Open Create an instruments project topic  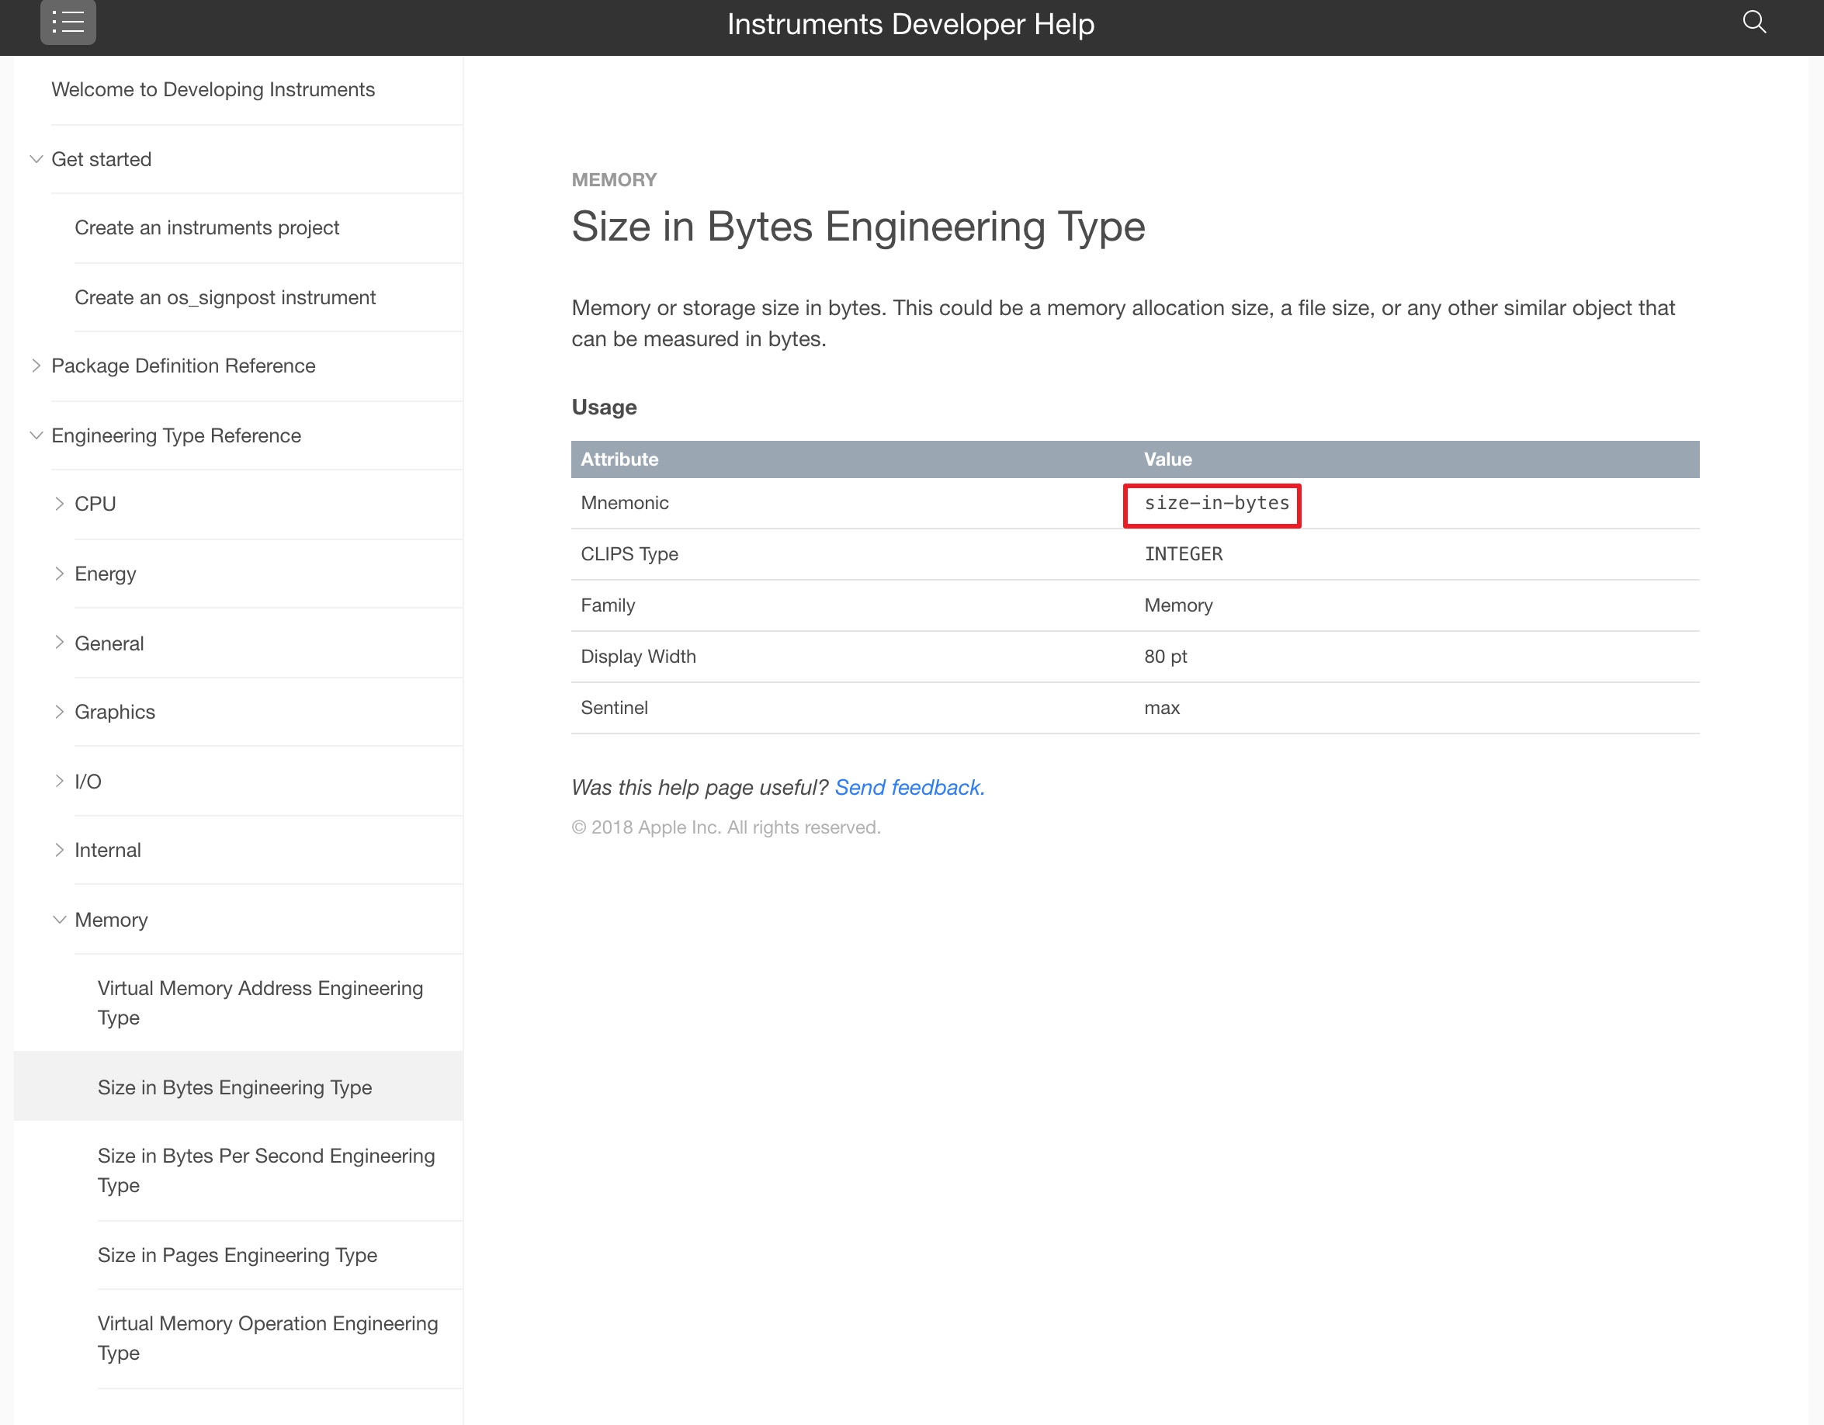pos(206,227)
